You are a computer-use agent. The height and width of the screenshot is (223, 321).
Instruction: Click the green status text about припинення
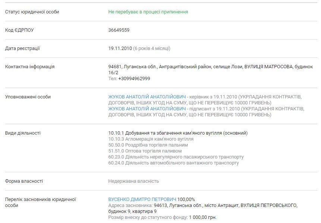point(148,12)
